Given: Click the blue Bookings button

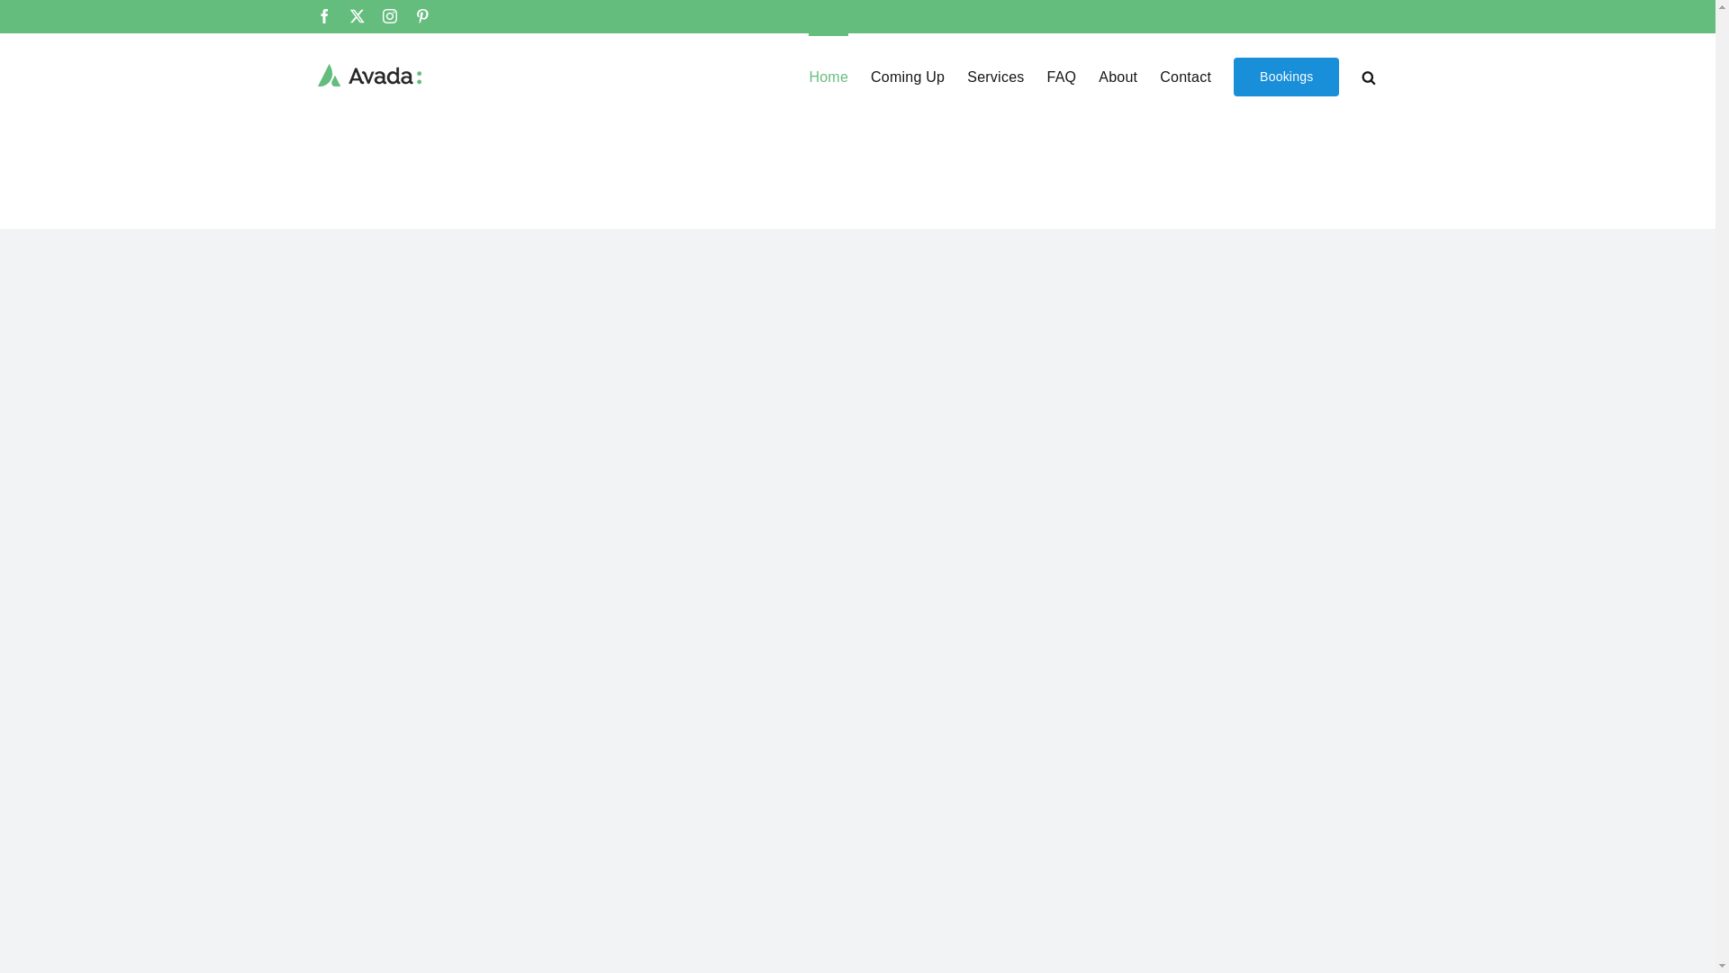Looking at the screenshot, I should coord(1286,77).
